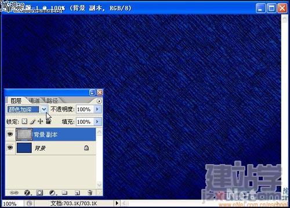290x208 pixels.
Task: Open the status bar document info arrow
Action: 117,203
